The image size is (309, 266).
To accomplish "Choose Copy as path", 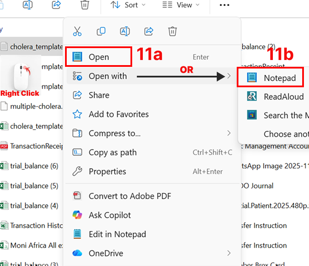I will pos(152,152).
